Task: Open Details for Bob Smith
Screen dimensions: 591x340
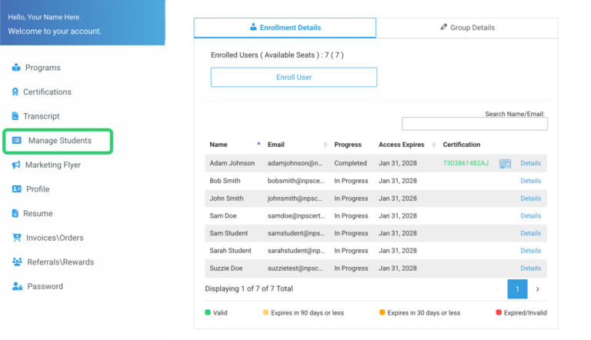Action: (x=530, y=181)
